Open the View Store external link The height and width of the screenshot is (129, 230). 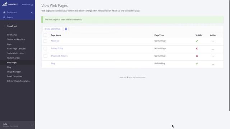27,5
